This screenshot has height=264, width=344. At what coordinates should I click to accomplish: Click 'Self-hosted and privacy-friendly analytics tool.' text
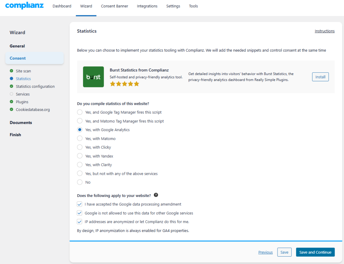146,77
